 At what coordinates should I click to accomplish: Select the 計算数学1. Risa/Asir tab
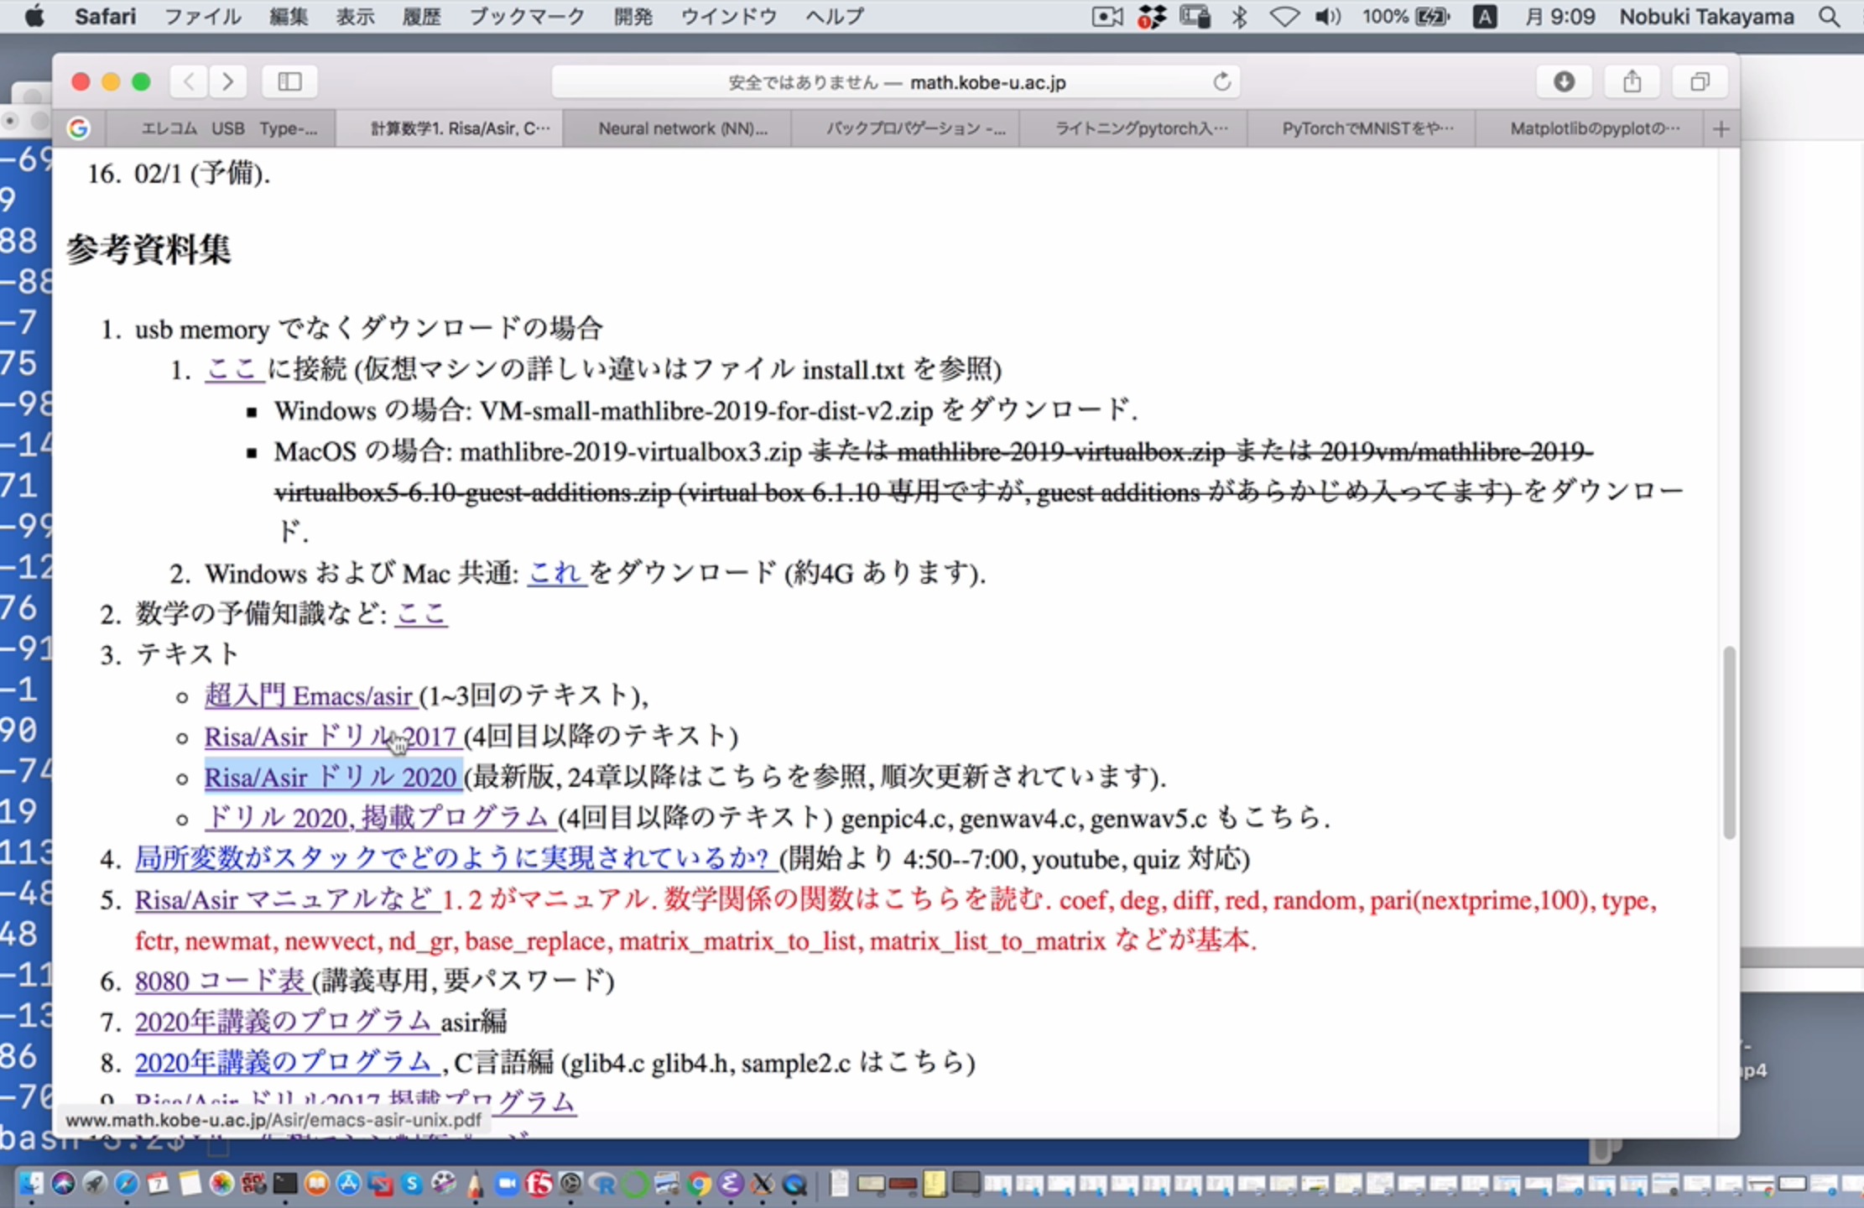450,128
